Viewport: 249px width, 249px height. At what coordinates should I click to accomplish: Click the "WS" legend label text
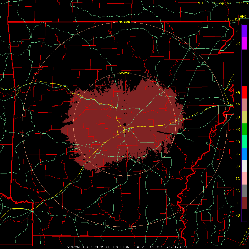(238, 154)
